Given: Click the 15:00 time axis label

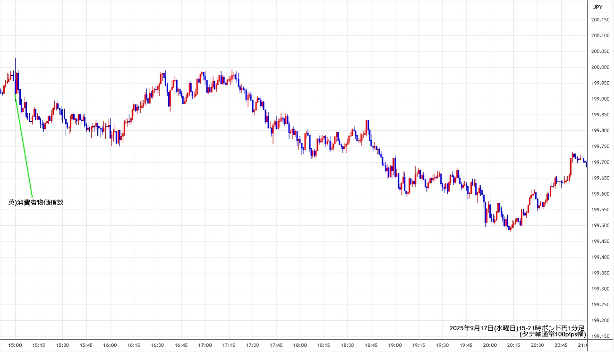Looking at the screenshot, I should [15, 345].
